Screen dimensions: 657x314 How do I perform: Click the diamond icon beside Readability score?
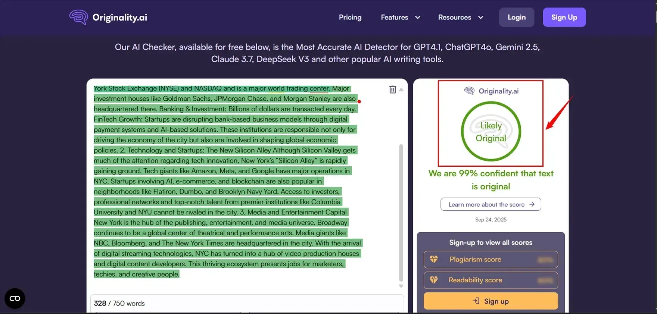pos(434,280)
